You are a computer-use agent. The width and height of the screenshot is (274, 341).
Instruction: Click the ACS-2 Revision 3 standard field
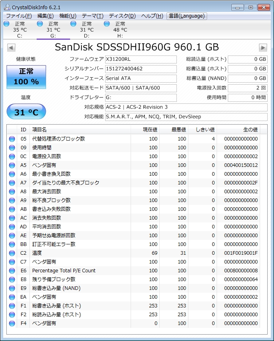186,107
